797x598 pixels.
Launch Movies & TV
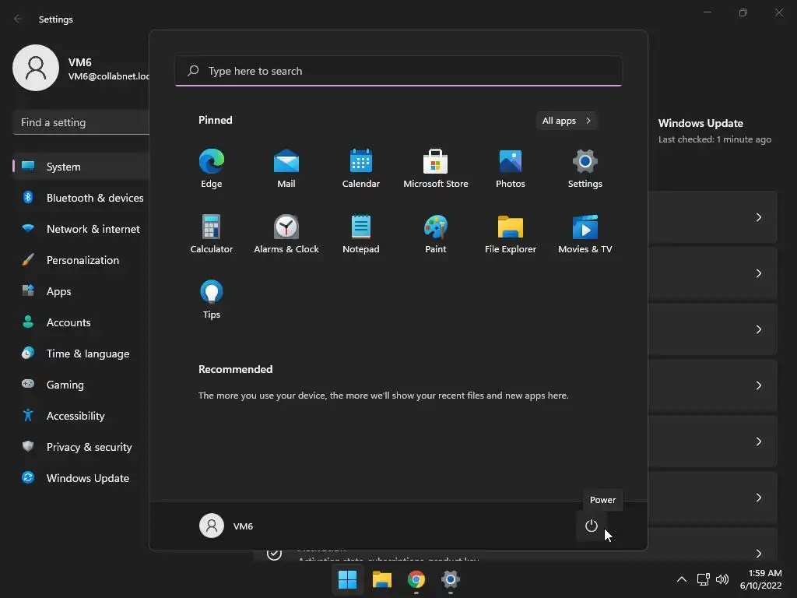(585, 234)
